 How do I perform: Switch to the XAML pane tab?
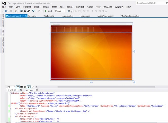pyautogui.click(x=30, y=90)
